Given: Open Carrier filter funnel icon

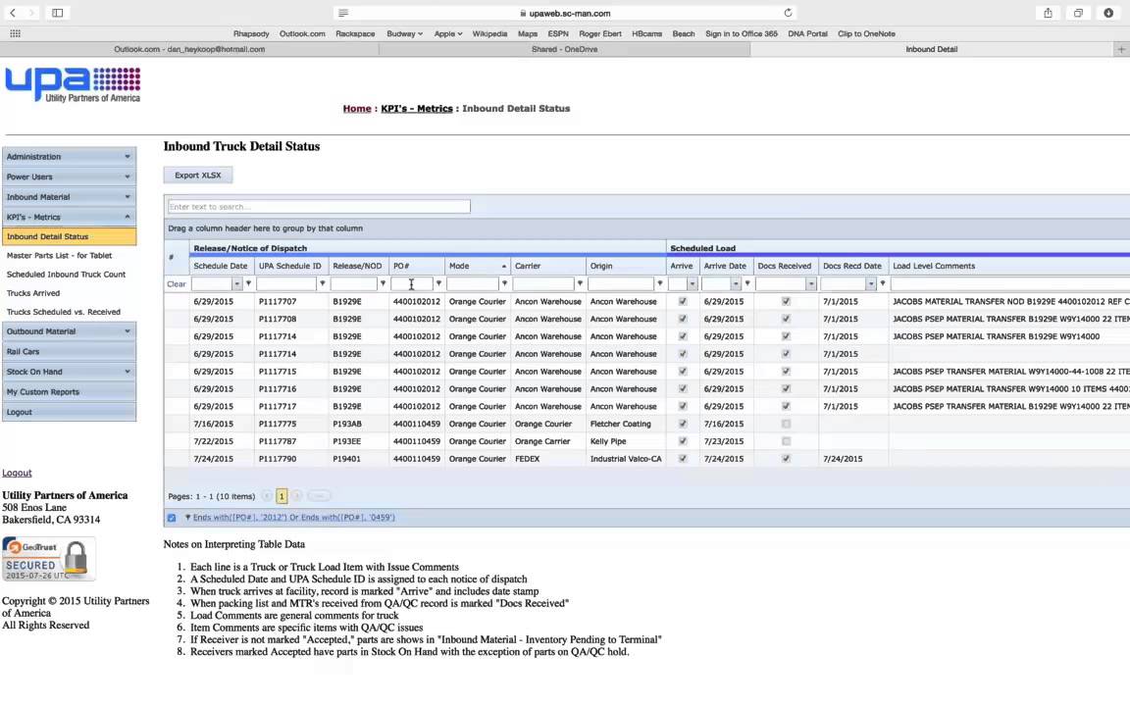Looking at the screenshot, I should pyautogui.click(x=580, y=283).
